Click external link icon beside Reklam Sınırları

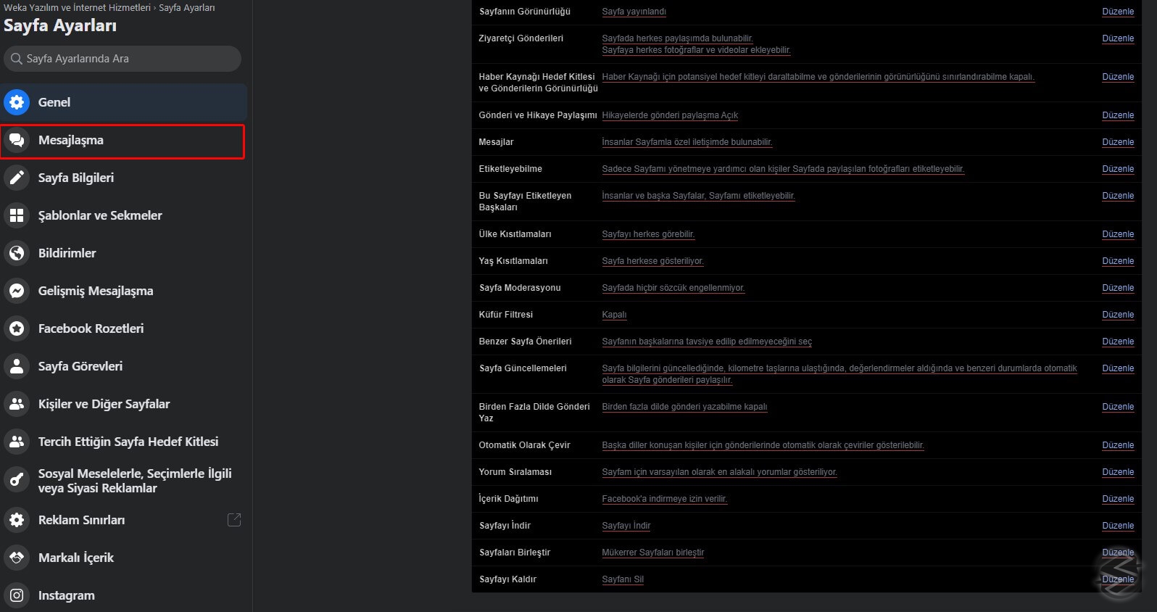(234, 520)
